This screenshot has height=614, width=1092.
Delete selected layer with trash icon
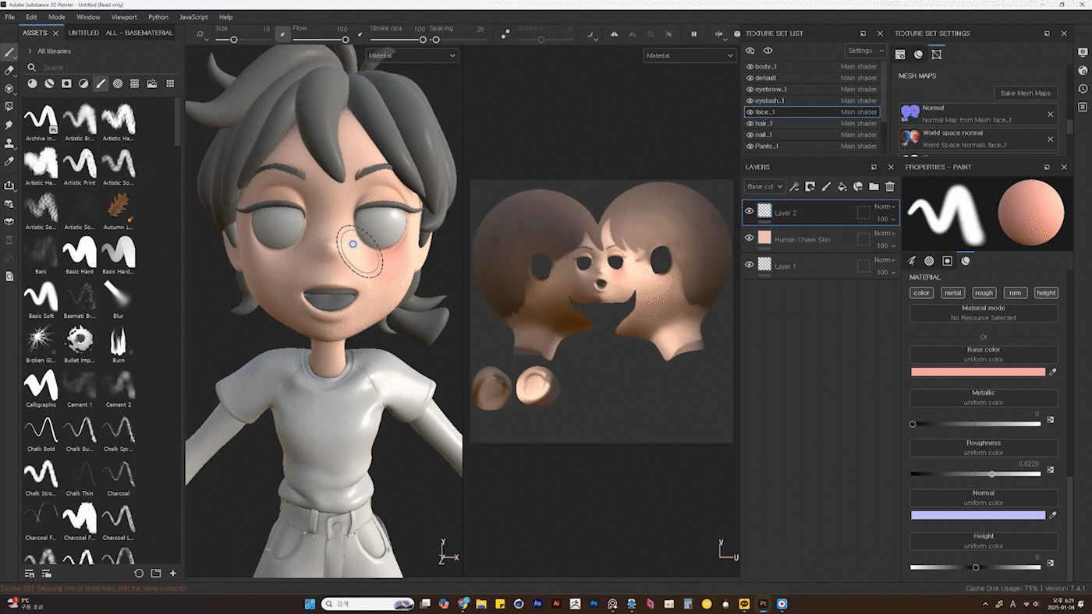pos(889,186)
